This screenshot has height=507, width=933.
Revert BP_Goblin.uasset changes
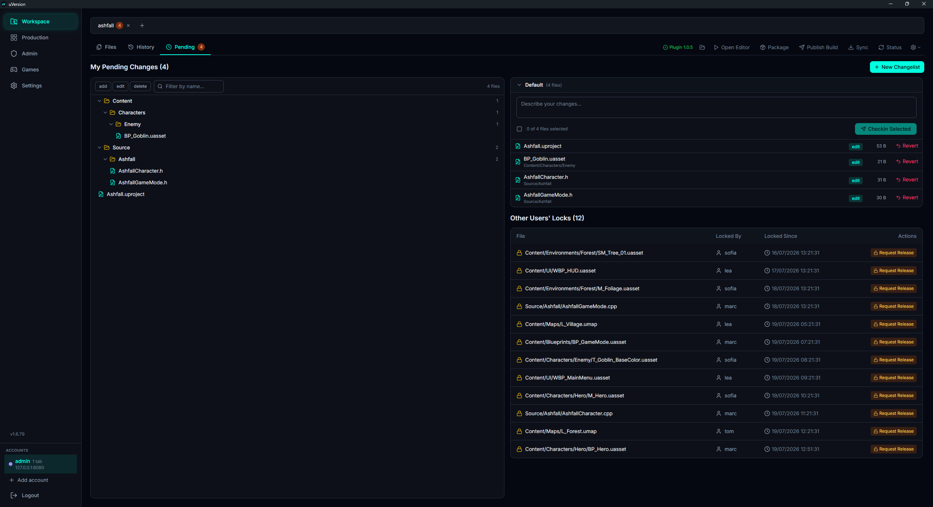point(907,162)
